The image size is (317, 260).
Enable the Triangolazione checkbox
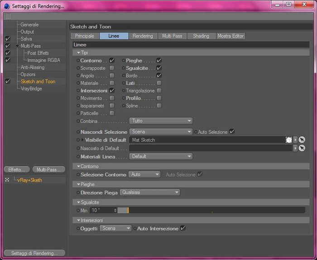point(159,90)
